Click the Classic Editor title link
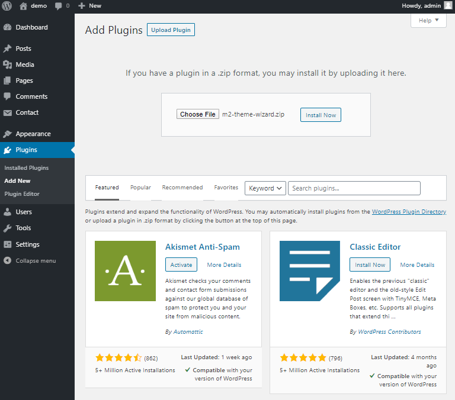The image size is (455, 400). click(x=375, y=247)
